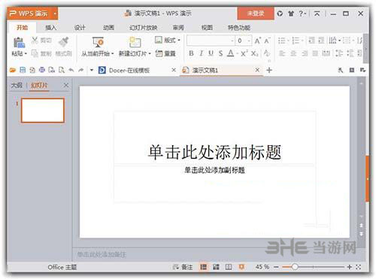Open file with the folder icon
The width and height of the screenshot is (376, 279).
pyautogui.click(x=13, y=70)
